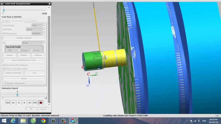Screen dimensions: 221x124
Task: Open the green Coc Coc browser icon
Action: point(33,121)
